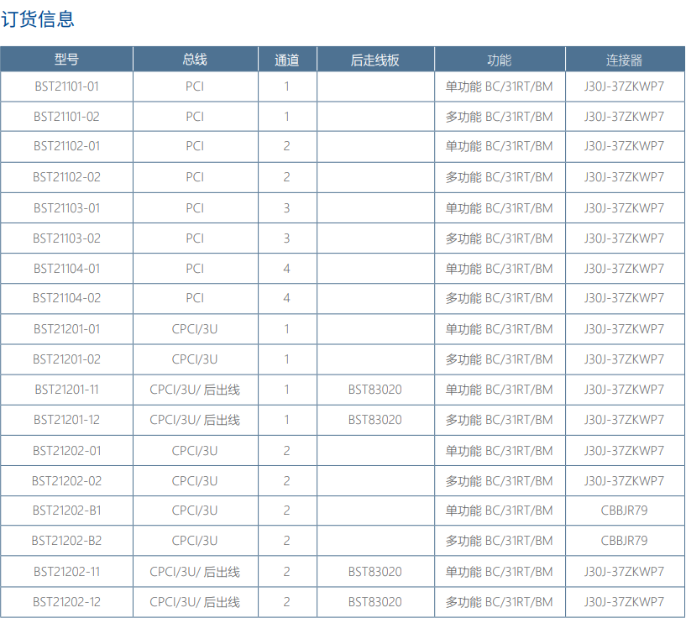The width and height of the screenshot is (686, 618).
Task: Click CPCI/3U/后出线 cell in BST21201-11 row
Action: [x=195, y=390]
